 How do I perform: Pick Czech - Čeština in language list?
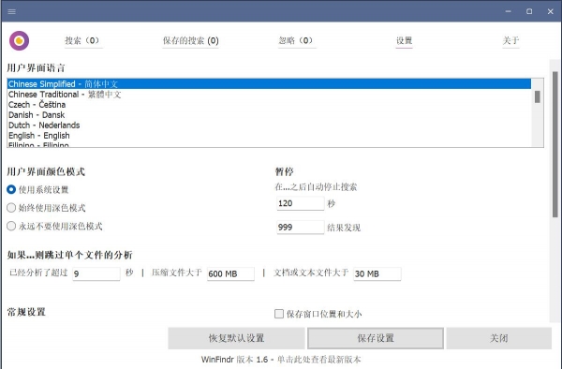point(269,105)
